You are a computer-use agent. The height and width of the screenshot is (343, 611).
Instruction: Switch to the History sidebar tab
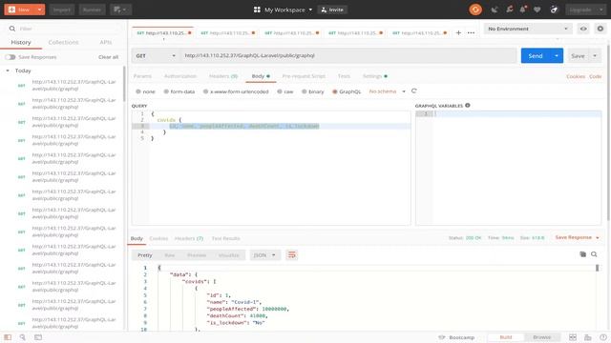point(21,42)
